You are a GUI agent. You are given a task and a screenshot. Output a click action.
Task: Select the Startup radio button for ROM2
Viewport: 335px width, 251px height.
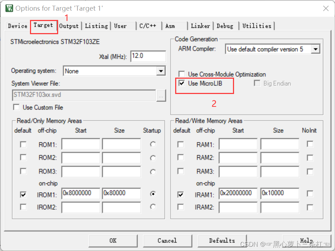153,158
